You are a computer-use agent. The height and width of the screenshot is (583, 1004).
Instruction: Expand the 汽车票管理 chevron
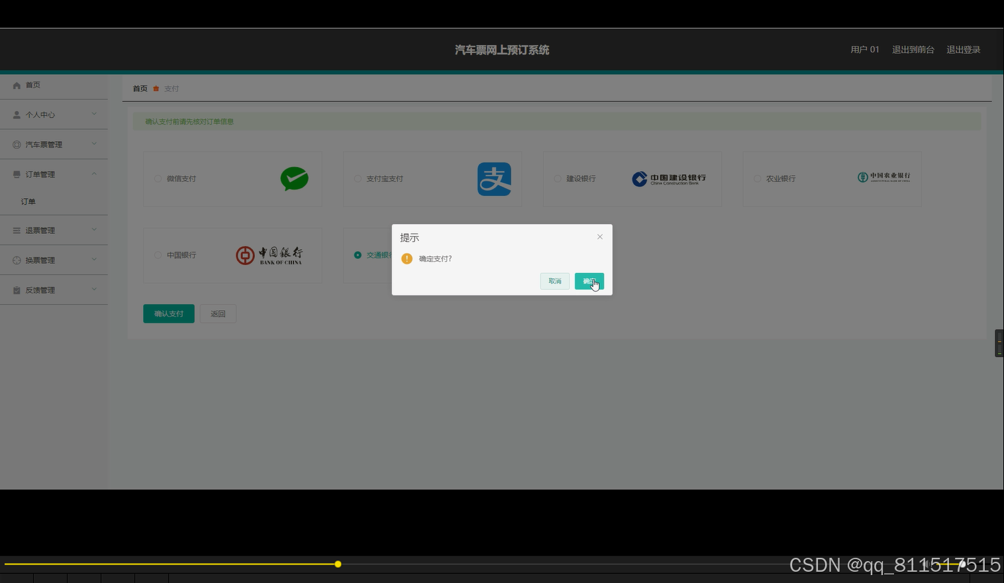[x=94, y=144]
